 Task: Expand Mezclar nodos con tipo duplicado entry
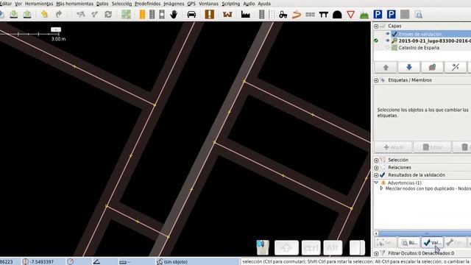point(381,188)
